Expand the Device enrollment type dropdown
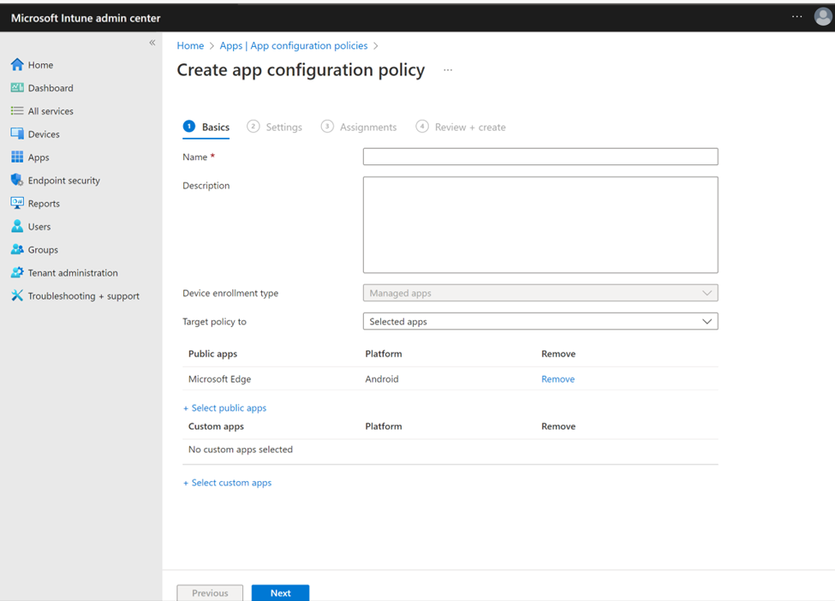Image resolution: width=835 pixels, height=601 pixels. (708, 293)
